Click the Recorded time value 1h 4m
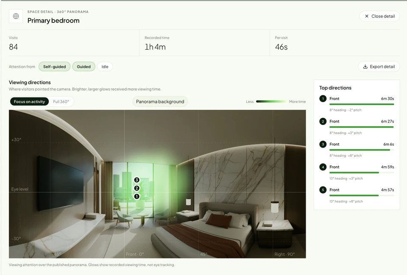 coord(155,47)
